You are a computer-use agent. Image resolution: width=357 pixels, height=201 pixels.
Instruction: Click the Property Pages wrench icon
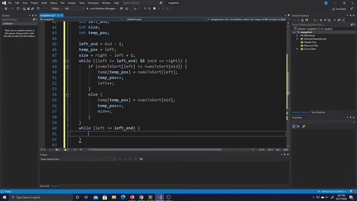click(x=303, y=127)
